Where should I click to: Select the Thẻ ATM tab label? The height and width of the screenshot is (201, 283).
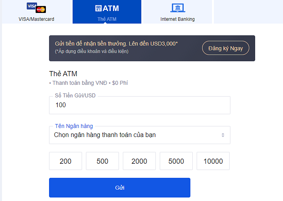tap(107, 19)
